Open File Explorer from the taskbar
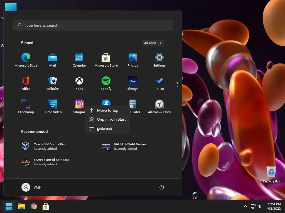The height and width of the screenshot is (213, 285). coord(21,206)
